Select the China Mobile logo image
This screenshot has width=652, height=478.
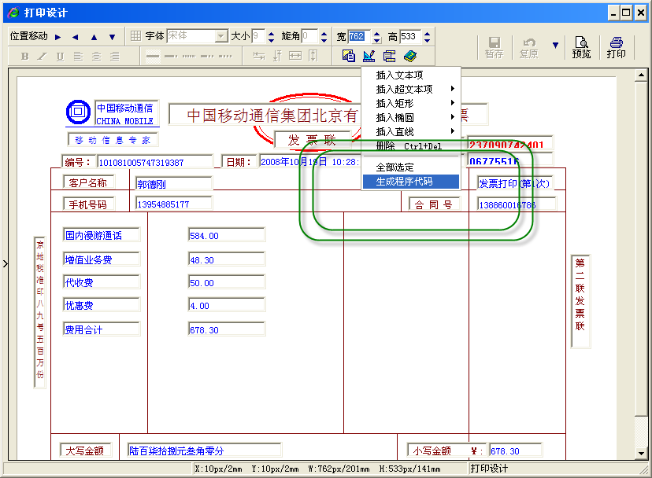click(78, 112)
